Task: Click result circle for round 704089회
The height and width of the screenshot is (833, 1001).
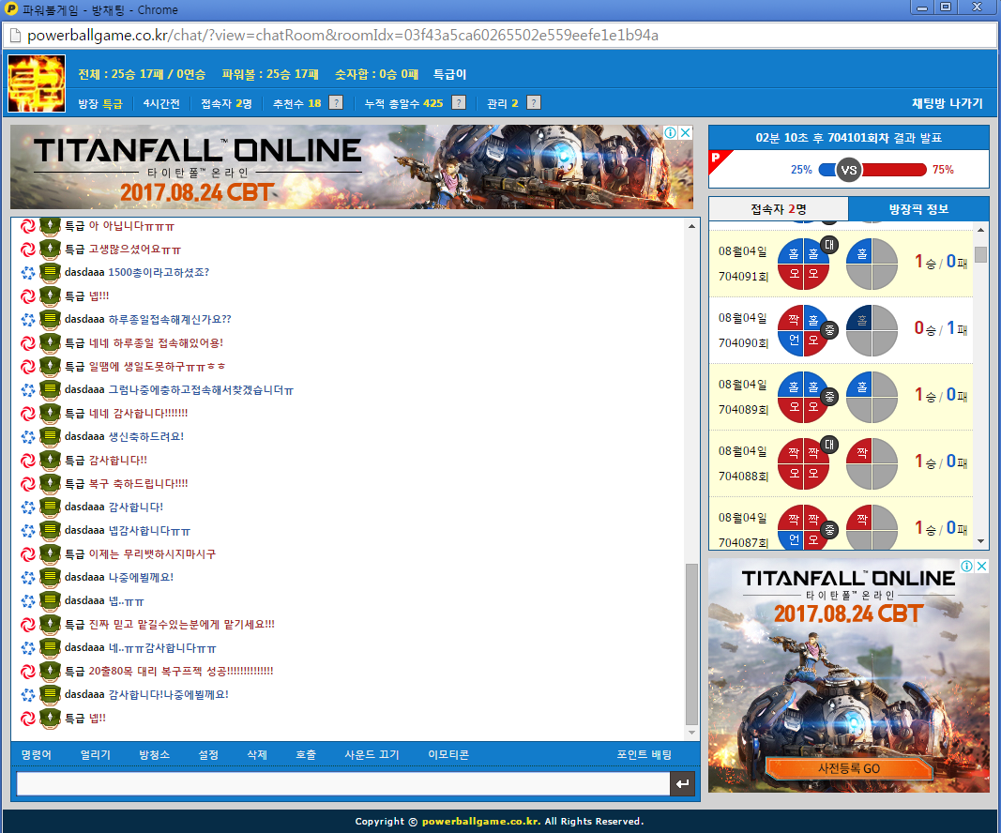Action: point(803,397)
